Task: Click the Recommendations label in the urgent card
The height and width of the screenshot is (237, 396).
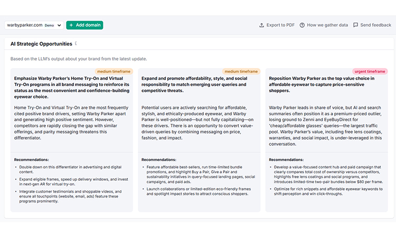Action: [286, 160]
